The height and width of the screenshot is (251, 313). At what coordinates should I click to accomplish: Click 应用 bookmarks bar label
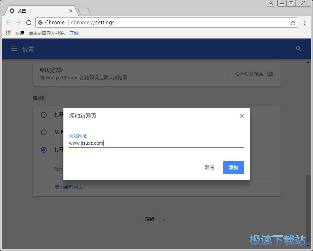[x=20, y=33]
